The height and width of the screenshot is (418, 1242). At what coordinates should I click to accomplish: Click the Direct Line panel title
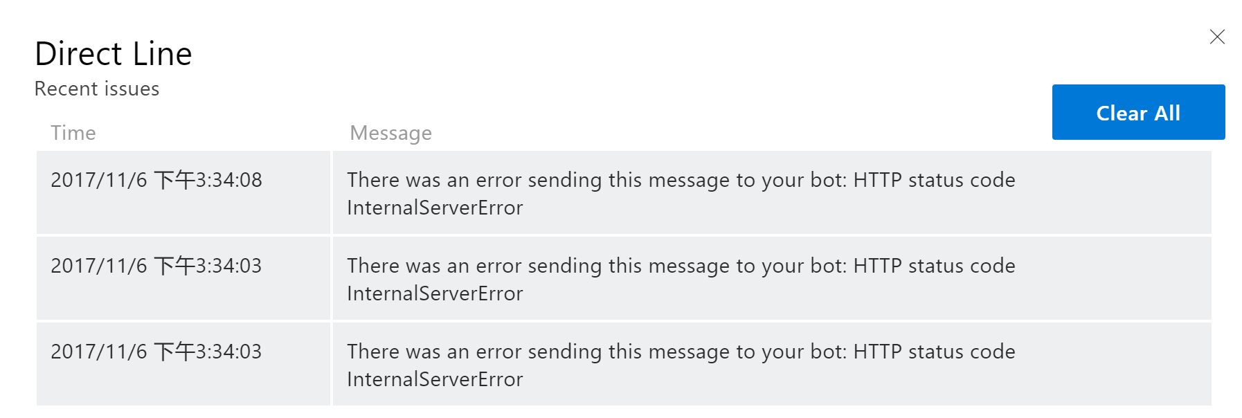[114, 53]
